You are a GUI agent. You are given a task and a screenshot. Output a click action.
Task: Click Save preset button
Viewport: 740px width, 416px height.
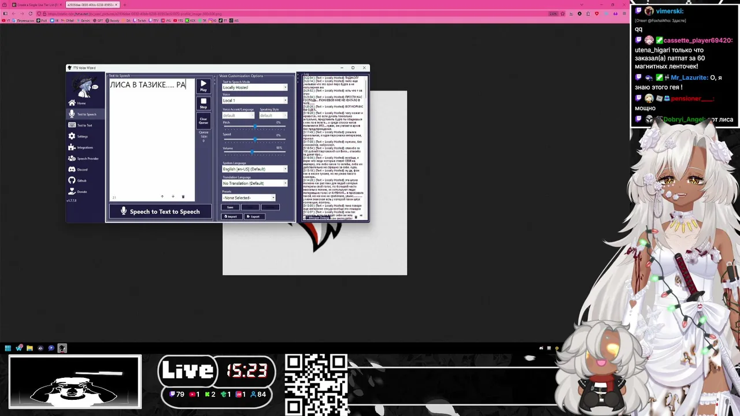pyautogui.click(x=230, y=207)
